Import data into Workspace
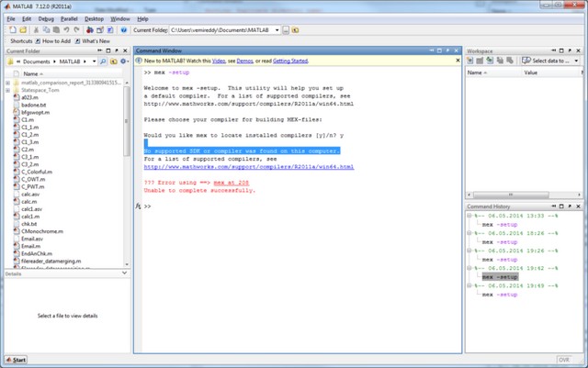 pos(490,61)
